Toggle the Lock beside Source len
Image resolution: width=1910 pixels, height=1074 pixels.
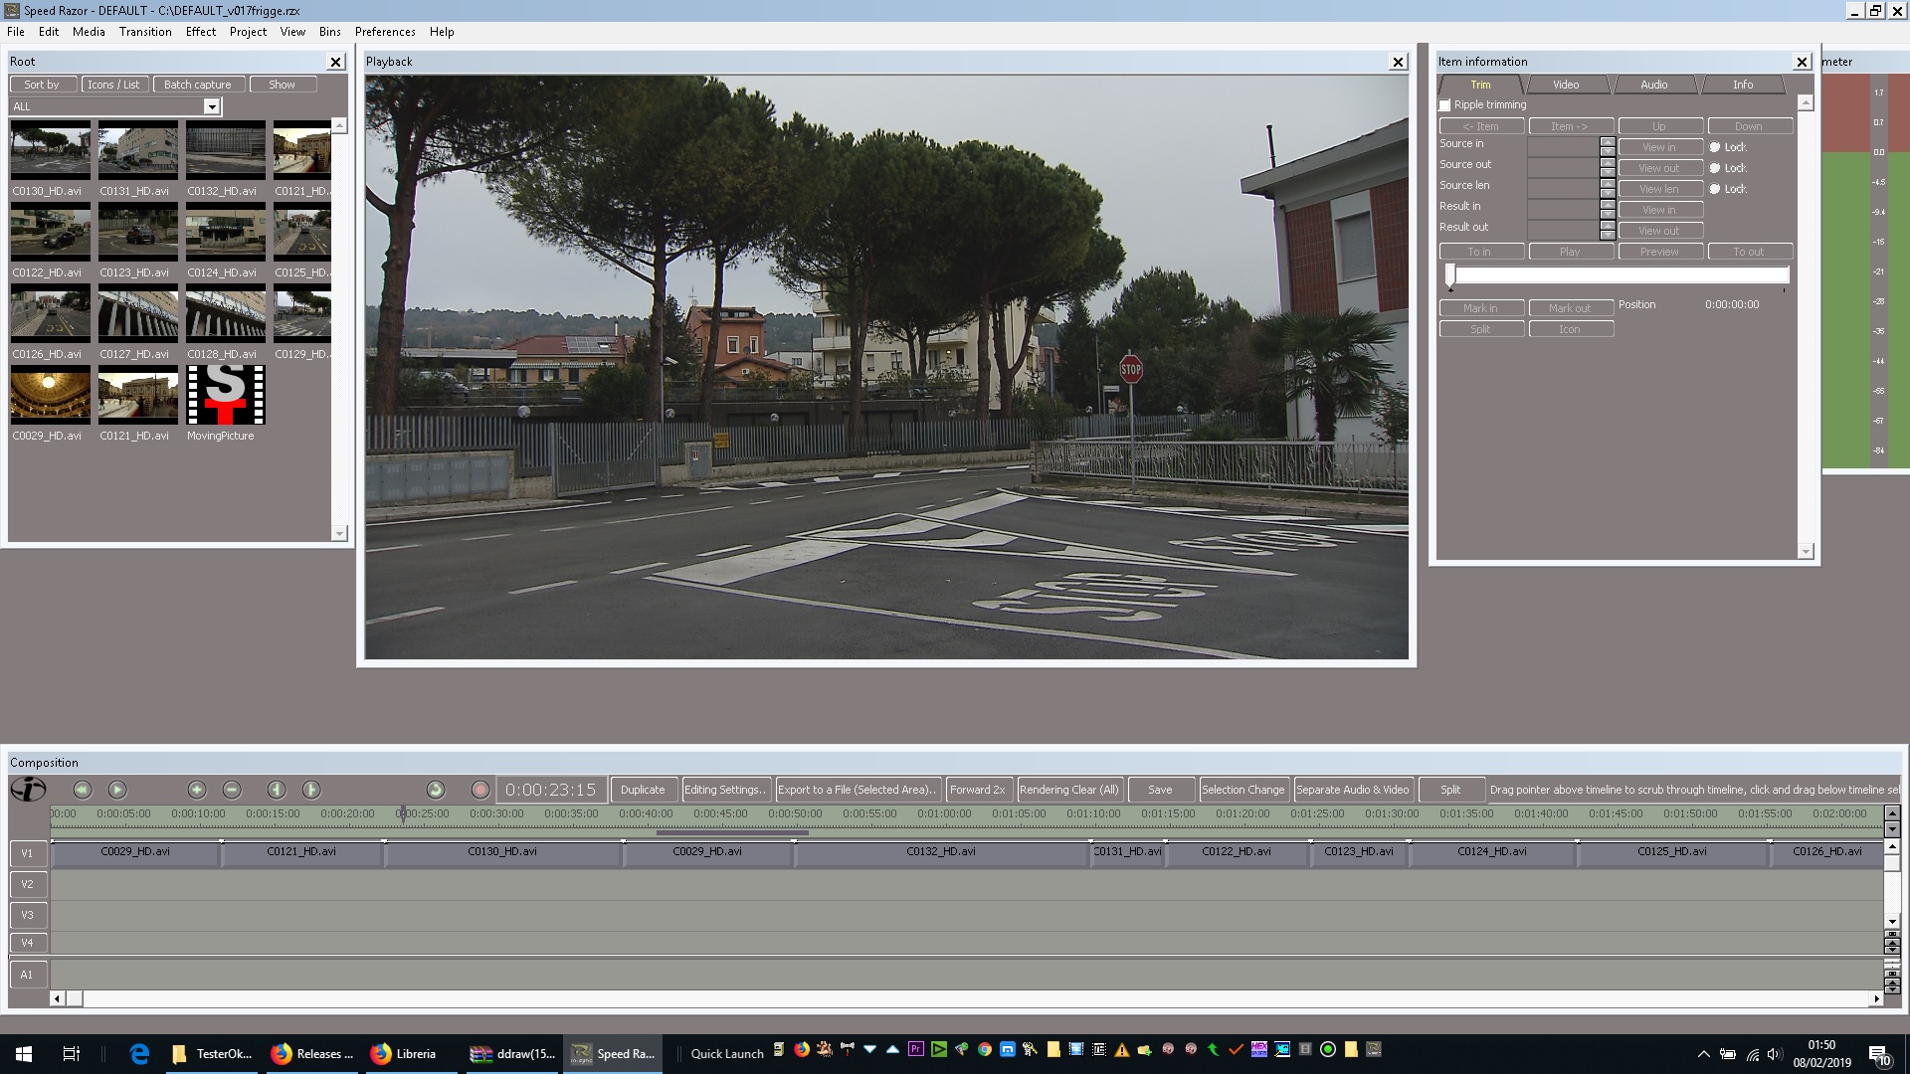[x=1715, y=188]
